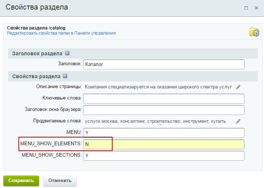
Task: Click the empty Ключевые слова input field
Action: (164, 98)
